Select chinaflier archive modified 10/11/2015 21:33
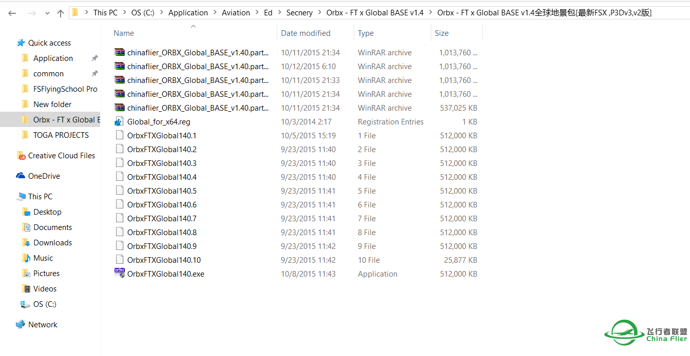 coord(198,80)
